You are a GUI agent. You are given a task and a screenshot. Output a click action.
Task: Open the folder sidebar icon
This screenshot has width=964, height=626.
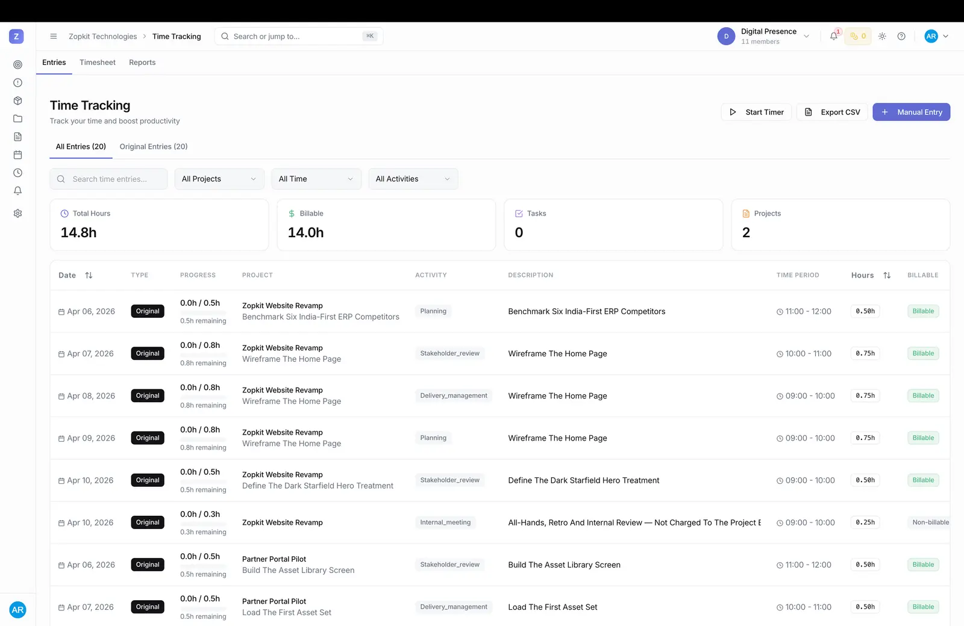click(17, 119)
